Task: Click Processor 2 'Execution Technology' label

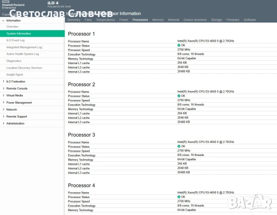Action: click(82, 105)
